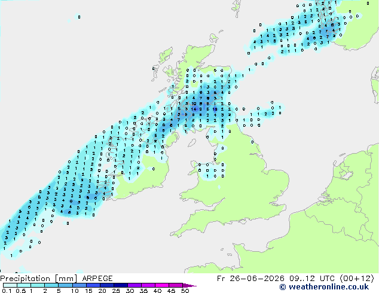
Task: Select the 0.1–0.5 mm legend color box
Action: coord(10,285)
